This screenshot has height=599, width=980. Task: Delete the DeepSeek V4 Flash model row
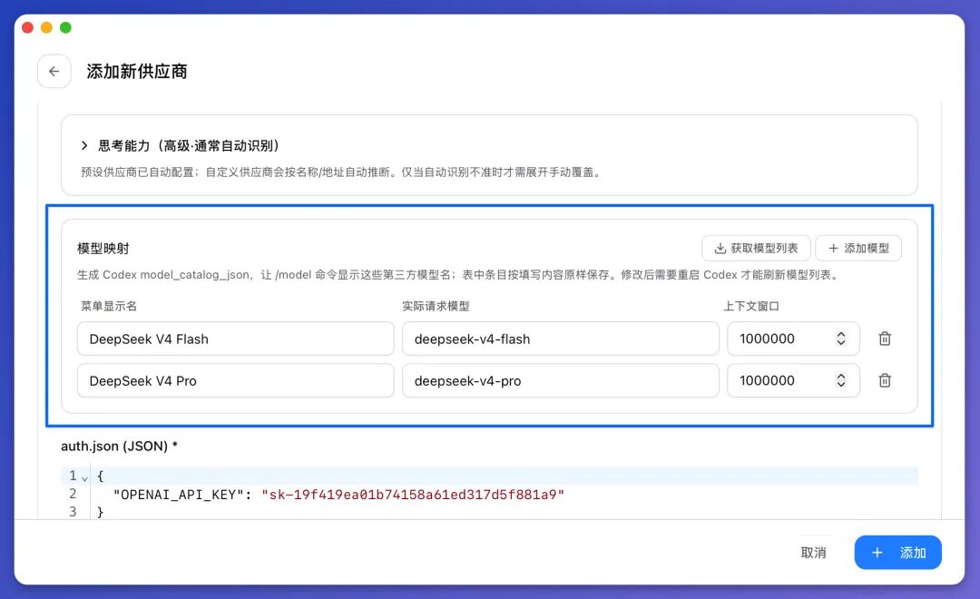885,339
